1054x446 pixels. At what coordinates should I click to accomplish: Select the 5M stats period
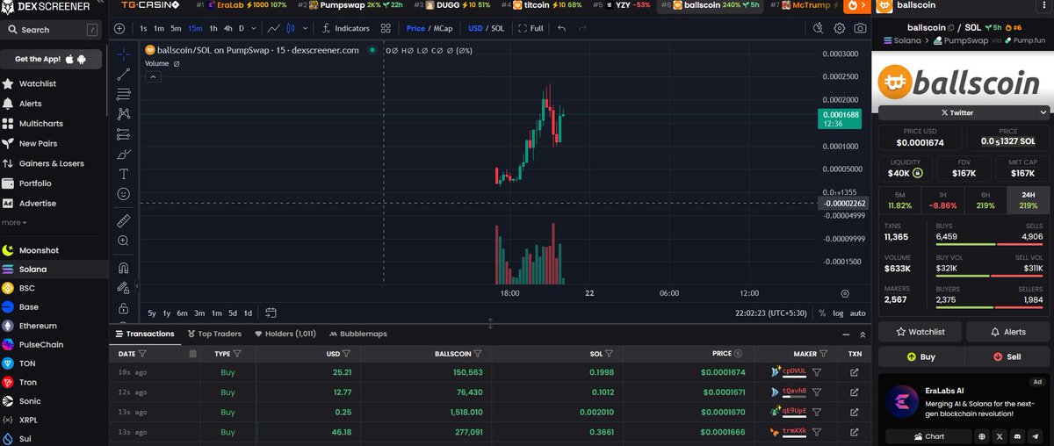(900, 199)
